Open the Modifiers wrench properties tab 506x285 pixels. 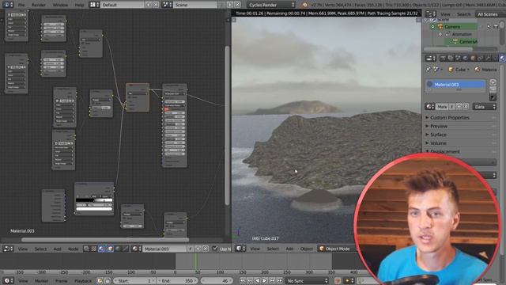point(488,58)
